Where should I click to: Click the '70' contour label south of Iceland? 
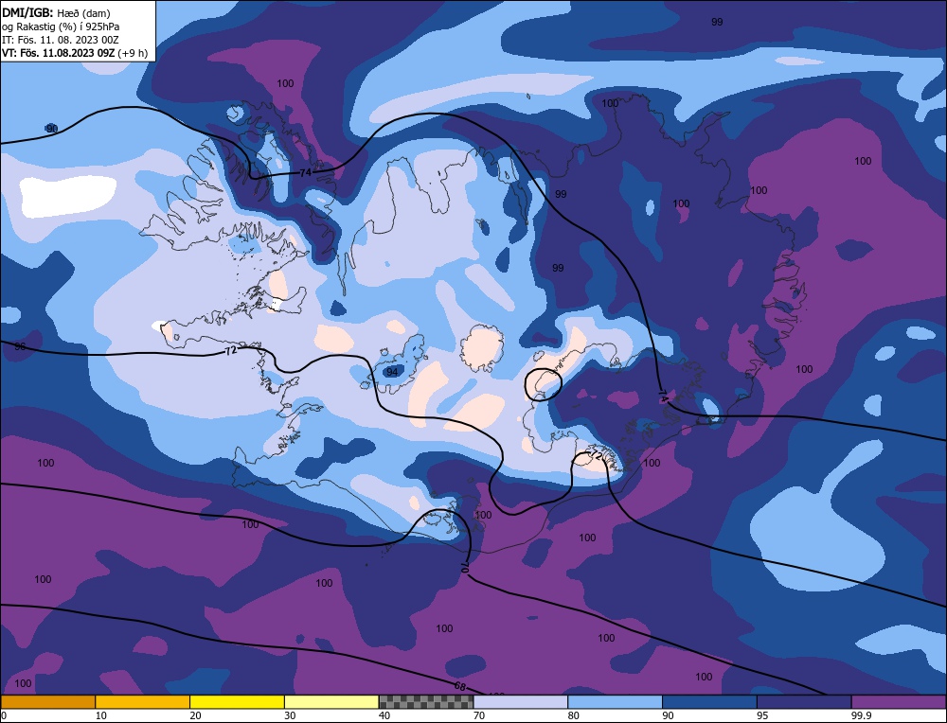tap(464, 567)
